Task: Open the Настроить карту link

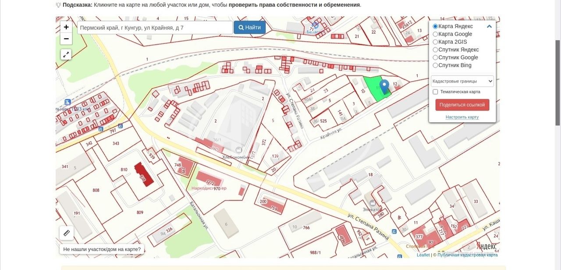Action: tap(462, 117)
